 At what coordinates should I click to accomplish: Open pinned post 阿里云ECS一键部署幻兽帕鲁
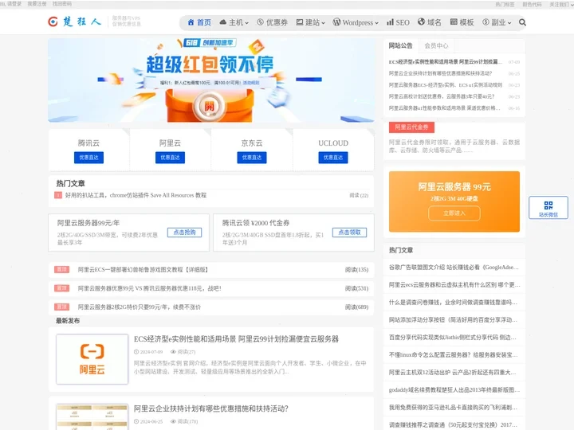143,269
